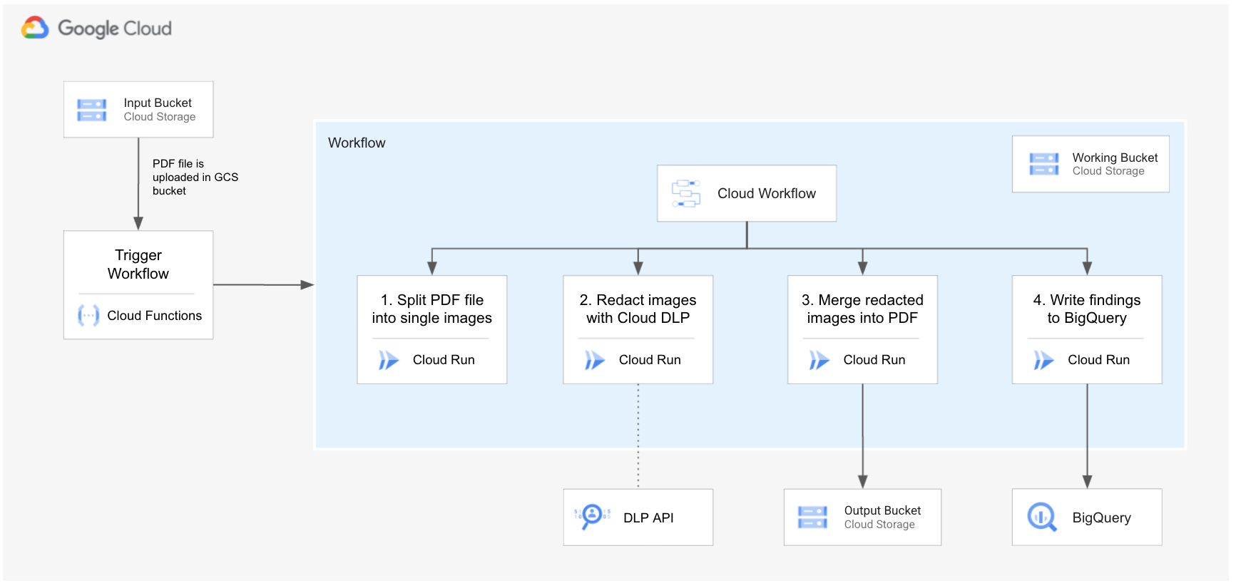Screen dimensions: 1236x588
Task: Click the 'Redact images with Cloud DLP' text
Action: 638,309
